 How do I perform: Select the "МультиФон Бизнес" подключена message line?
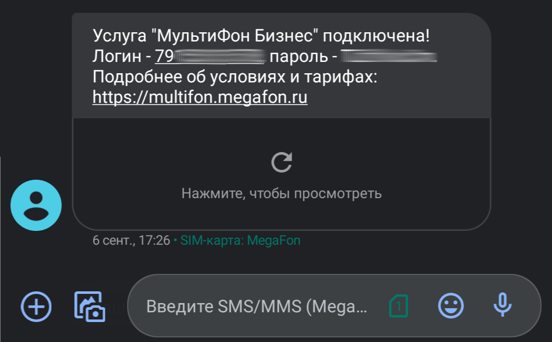[x=261, y=37]
